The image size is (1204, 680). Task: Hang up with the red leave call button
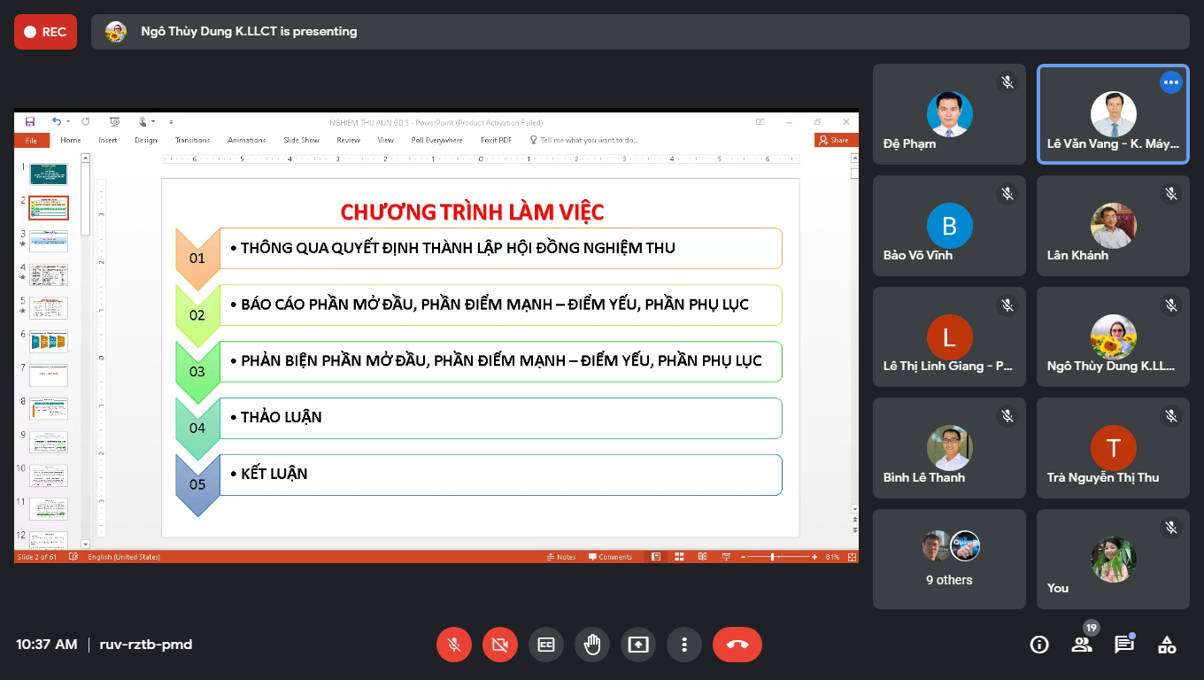tap(737, 645)
